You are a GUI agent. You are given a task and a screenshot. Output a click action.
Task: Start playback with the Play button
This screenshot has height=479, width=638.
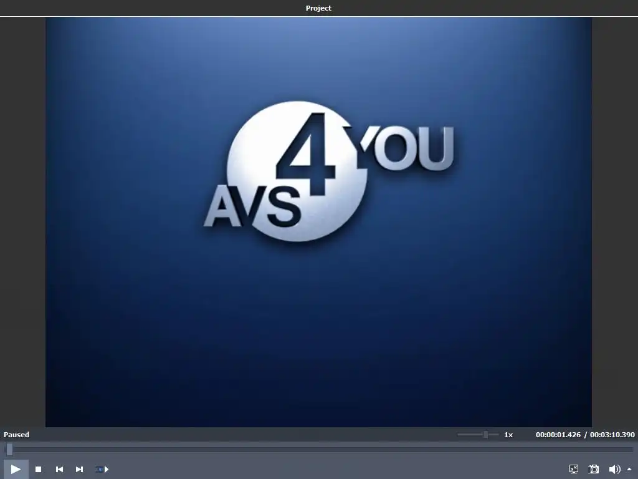(16, 469)
